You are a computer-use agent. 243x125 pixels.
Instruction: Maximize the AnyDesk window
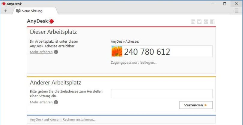[x=225, y=4]
